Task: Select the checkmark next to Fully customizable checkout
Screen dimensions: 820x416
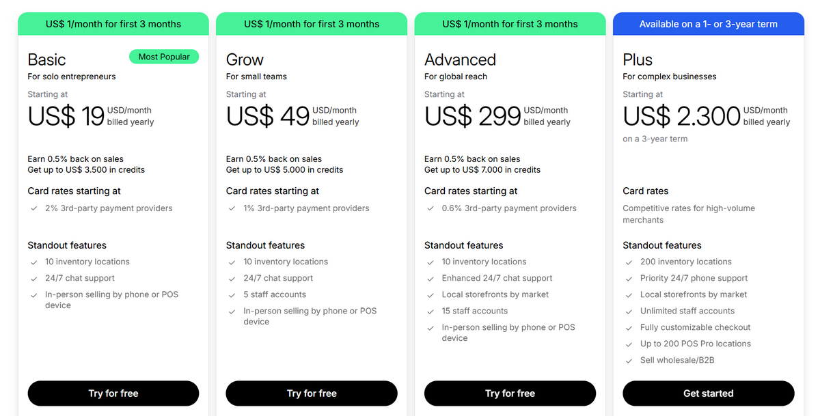Action: [x=629, y=327]
